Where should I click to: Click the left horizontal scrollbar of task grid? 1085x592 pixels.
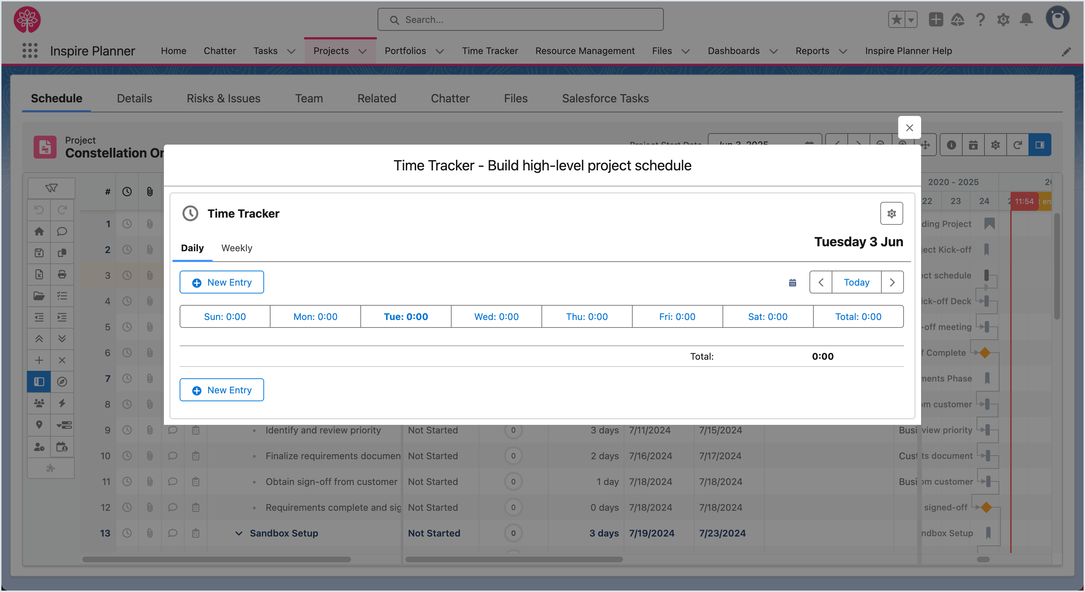click(x=216, y=559)
